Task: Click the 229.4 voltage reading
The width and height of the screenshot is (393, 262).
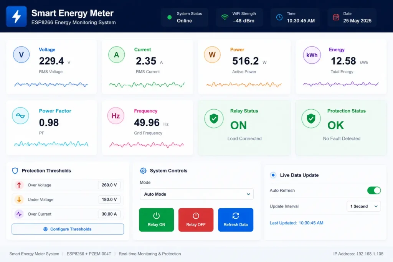Action: point(51,61)
